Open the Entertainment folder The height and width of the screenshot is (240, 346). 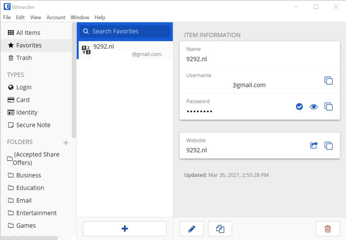[x=32, y=213]
